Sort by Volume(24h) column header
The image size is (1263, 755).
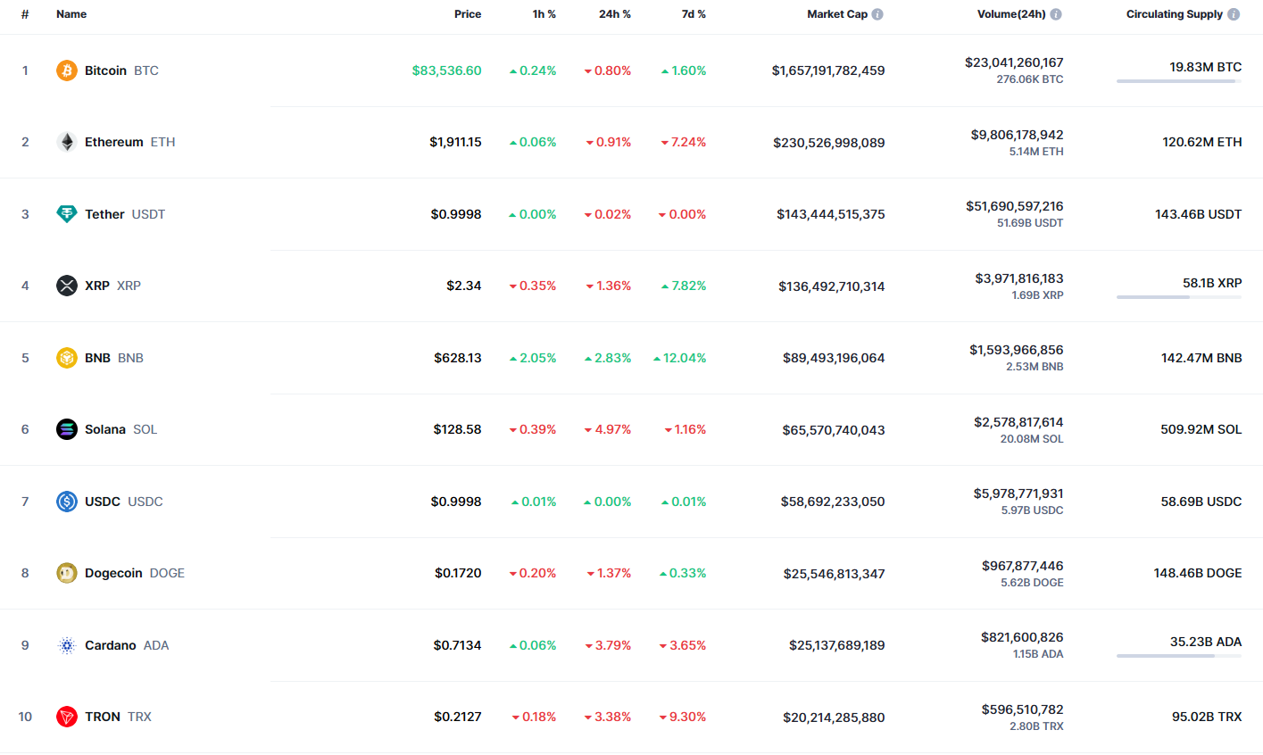(x=1011, y=14)
